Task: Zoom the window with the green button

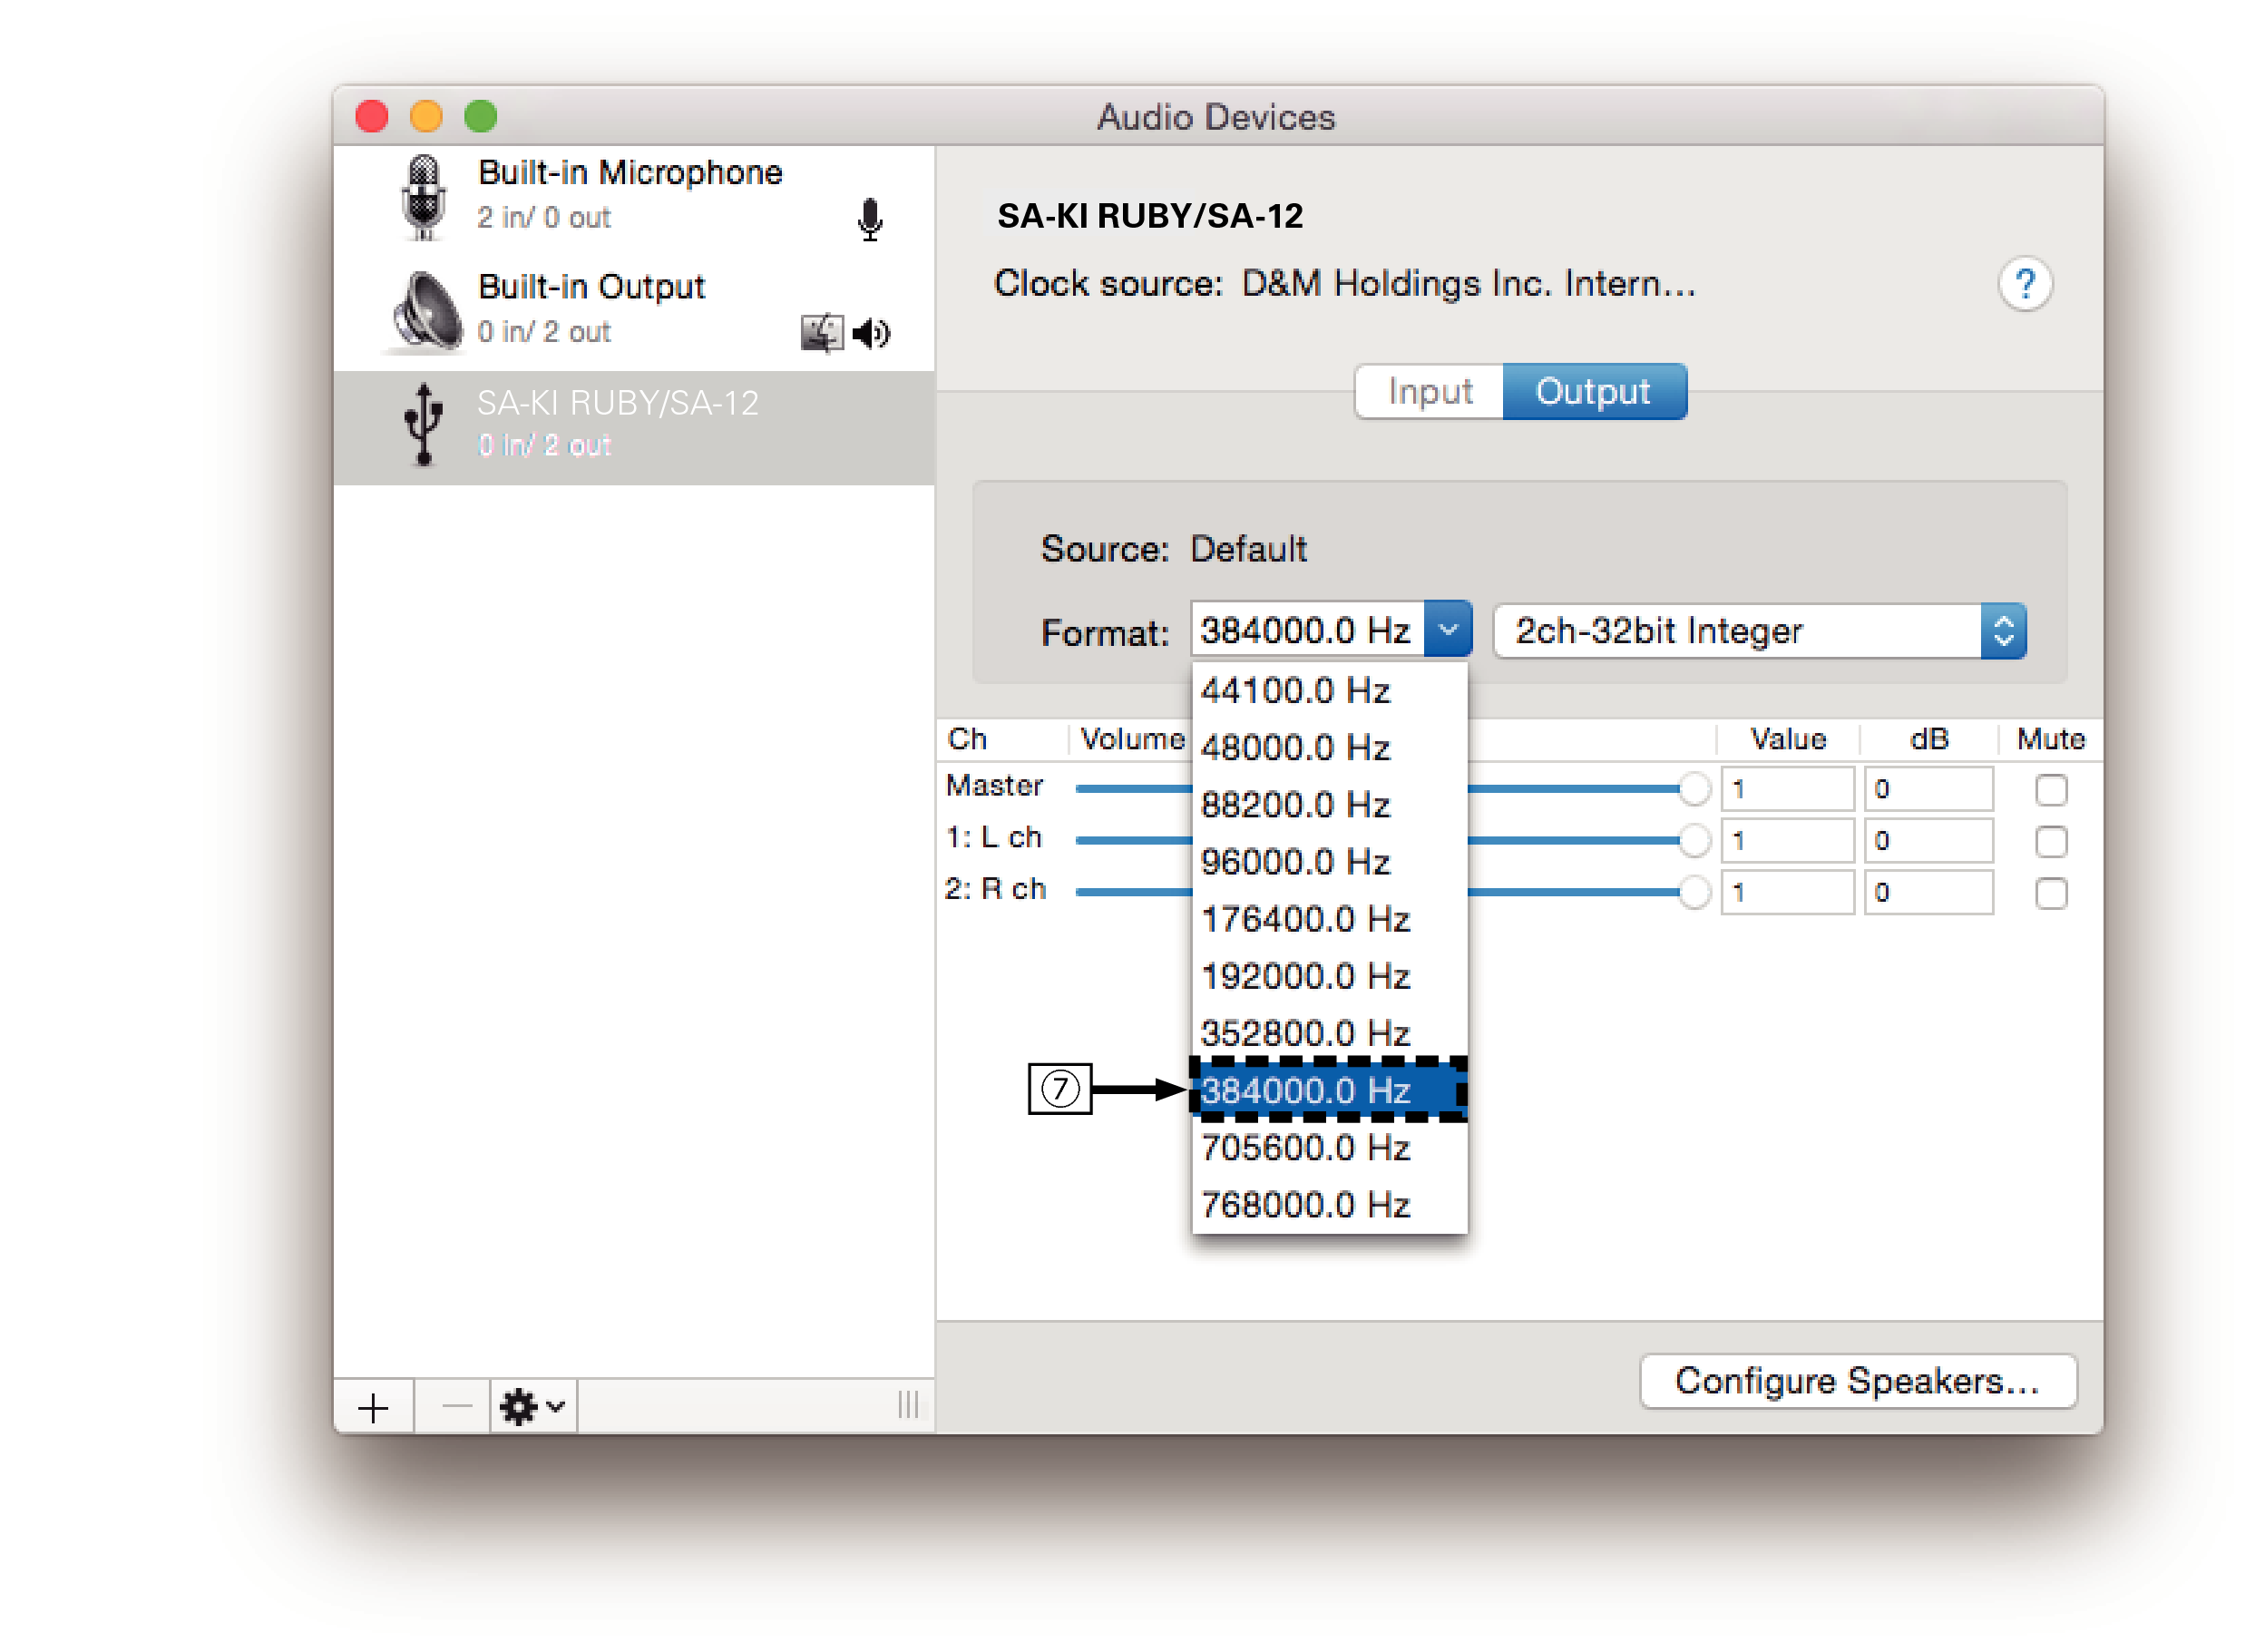Action: pos(481,117)
